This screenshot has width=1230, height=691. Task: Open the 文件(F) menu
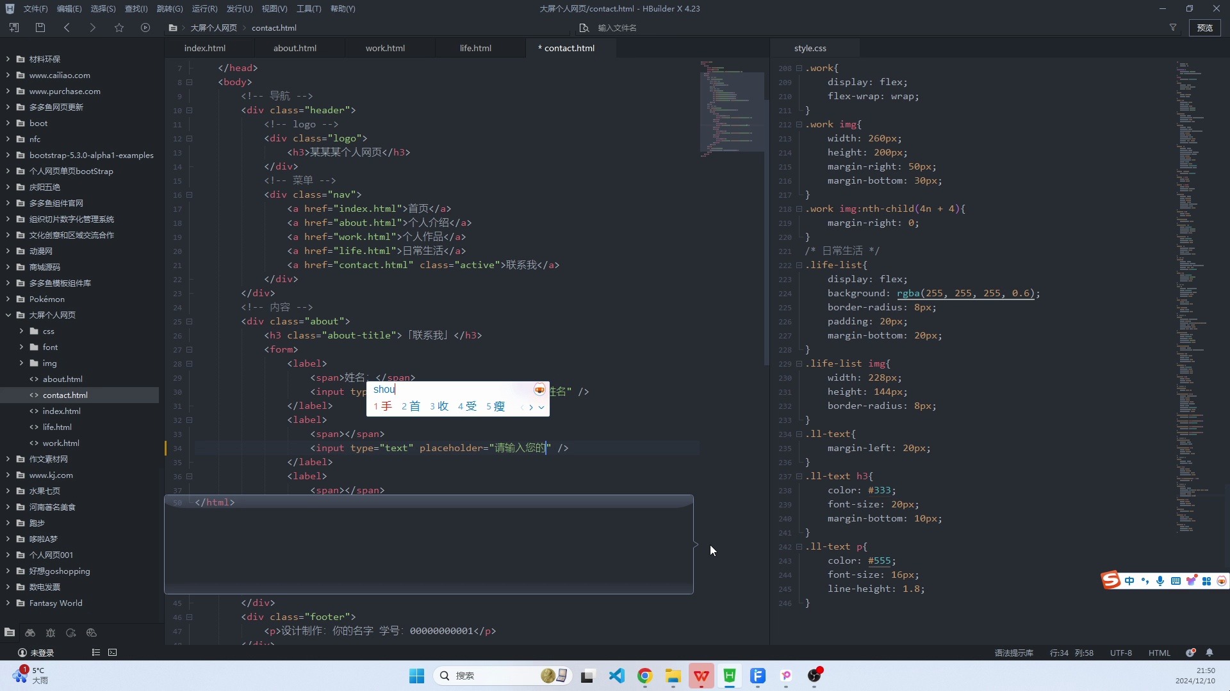pos(35,8)
